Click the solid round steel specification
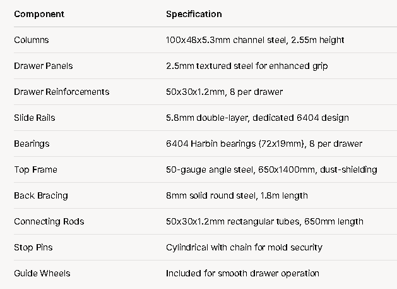Screen dimensions: 397x289 click(x=237, y=195)
